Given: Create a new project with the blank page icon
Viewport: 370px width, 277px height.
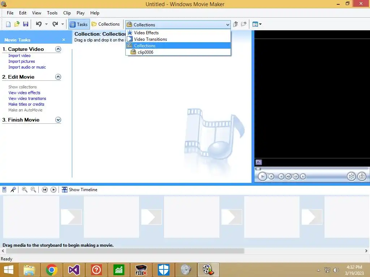Looking at the screenshot, I should 8,24.
